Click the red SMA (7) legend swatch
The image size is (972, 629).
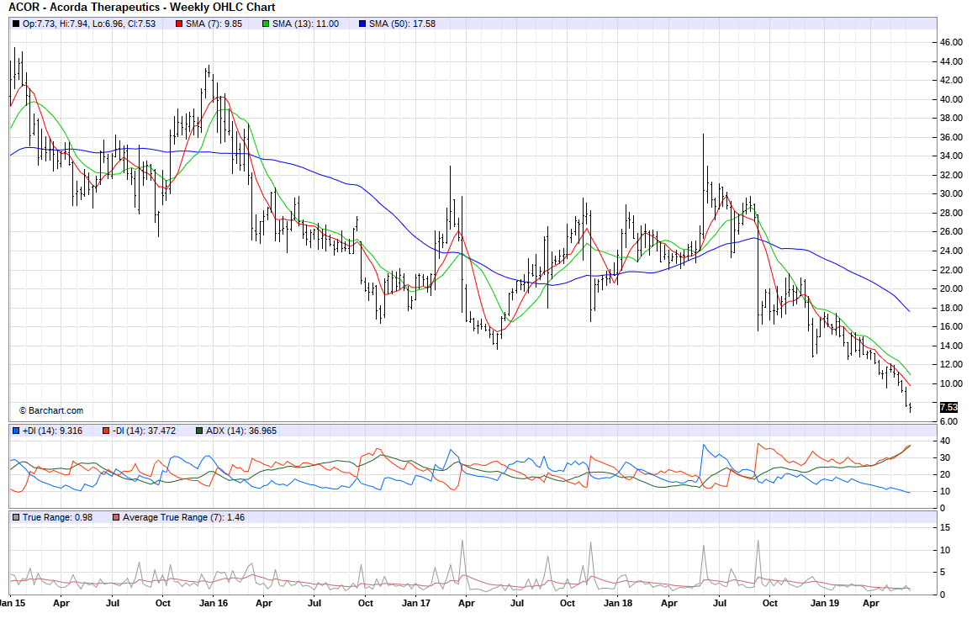(x=179, y=24)
